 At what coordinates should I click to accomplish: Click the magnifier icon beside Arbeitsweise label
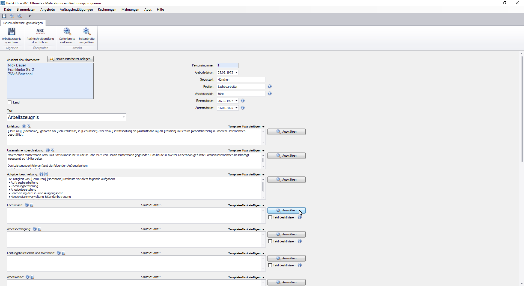(32, 277)
